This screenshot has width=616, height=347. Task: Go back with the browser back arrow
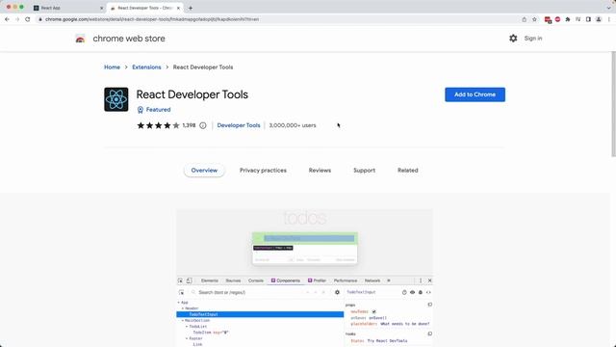click(7, 19)
